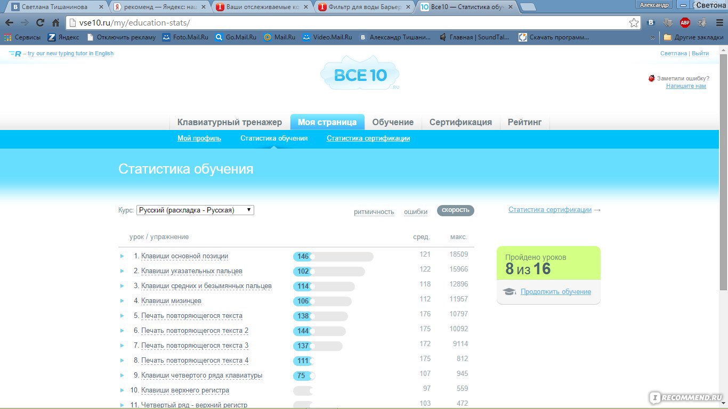Click Напишите нам link
Viewport: 728px width, 409px height.
tap(686, 86)
